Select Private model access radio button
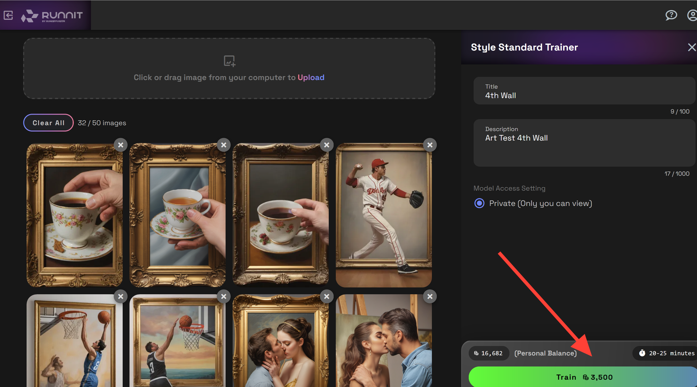This screenshot has height=387, width=697. pyautogui.click(x=480, y=203)
